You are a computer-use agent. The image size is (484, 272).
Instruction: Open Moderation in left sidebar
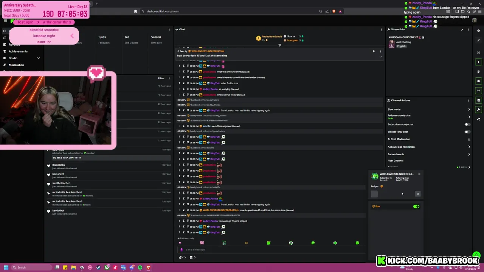pyautogui.click(x=16, y=65)
